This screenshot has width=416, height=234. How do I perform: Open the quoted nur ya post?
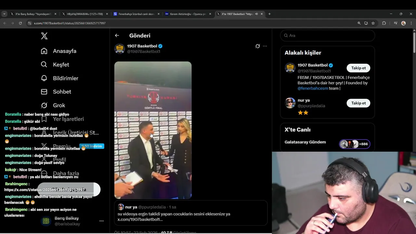coord(191,213)
